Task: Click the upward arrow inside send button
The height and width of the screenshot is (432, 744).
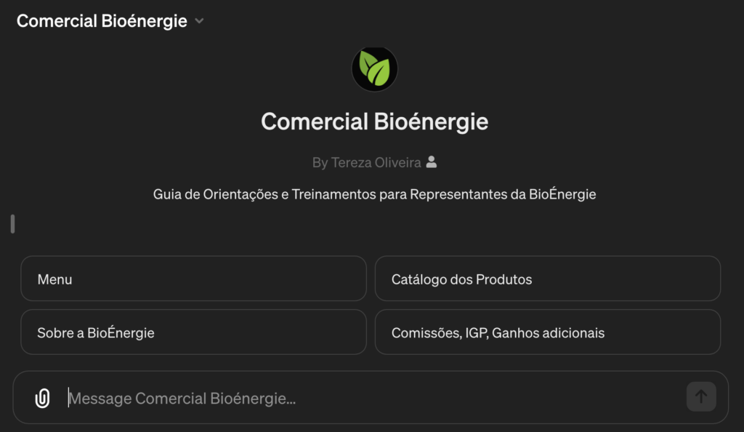Action: pos(701,396)
